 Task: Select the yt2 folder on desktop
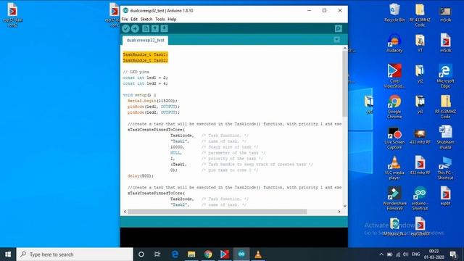[x=420, y=74]
